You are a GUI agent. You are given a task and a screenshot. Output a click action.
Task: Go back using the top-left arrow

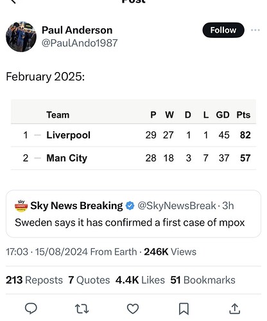tap(13, 2)
